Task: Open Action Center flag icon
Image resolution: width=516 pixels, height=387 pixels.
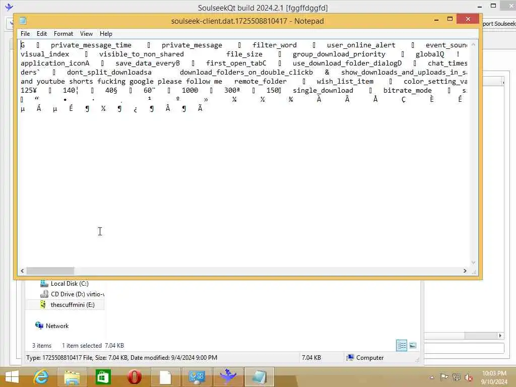Action: (444, 377)
